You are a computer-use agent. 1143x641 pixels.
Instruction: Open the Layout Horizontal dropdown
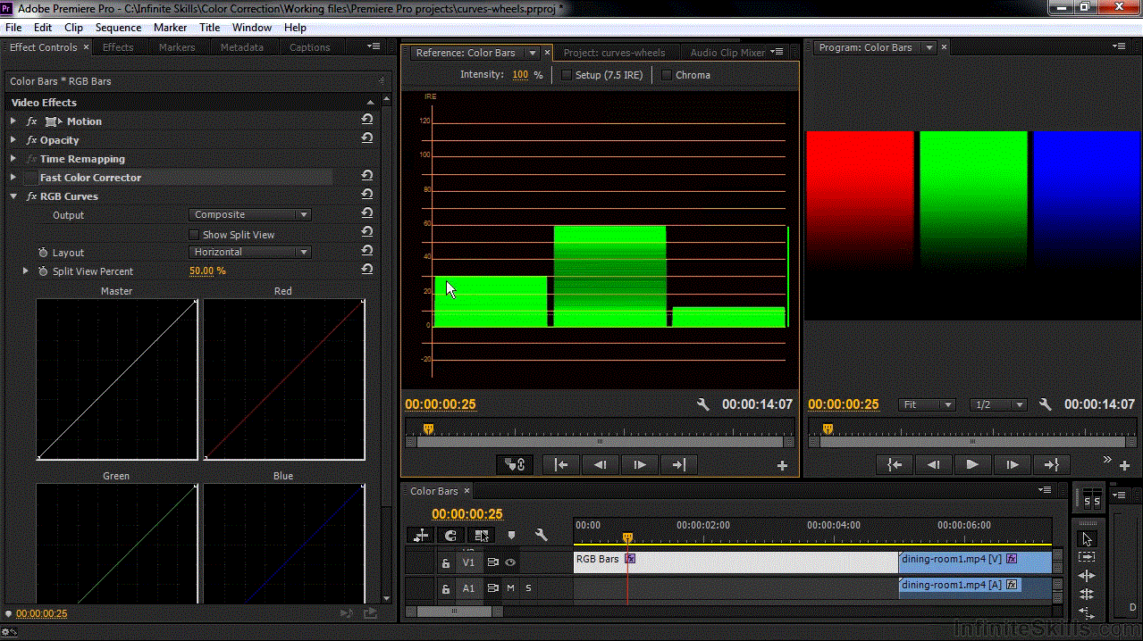coord(250,252)
